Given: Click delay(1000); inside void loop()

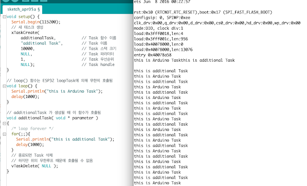Looking at the screenshot, I should tap(25, 97).
